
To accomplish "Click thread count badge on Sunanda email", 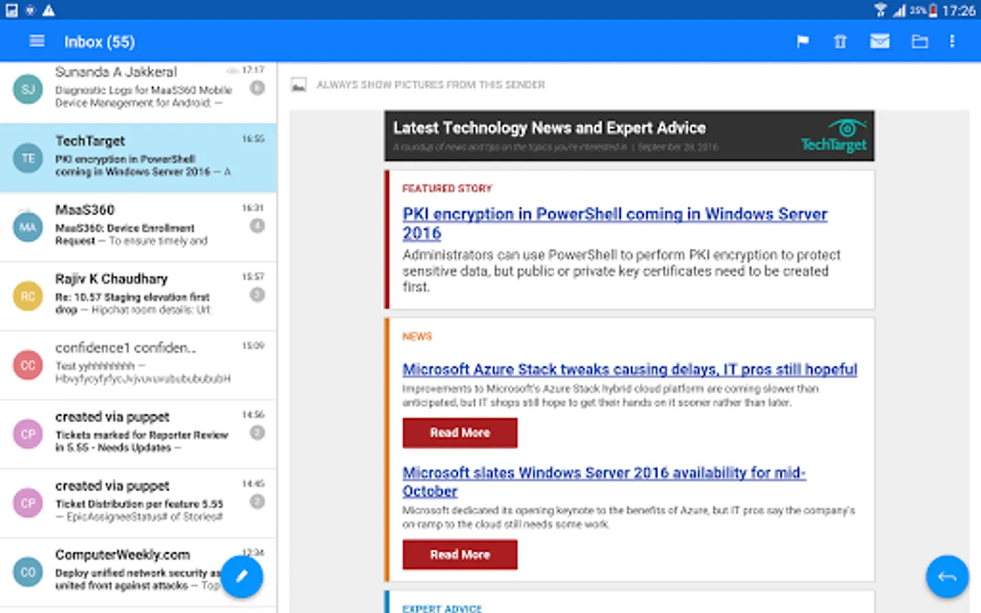I will tap(257, 88).
